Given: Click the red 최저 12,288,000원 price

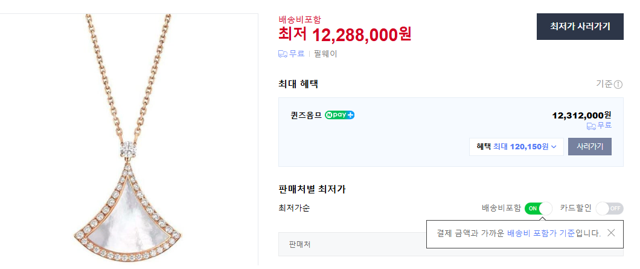Looking at the screenshot, I should pos(345,33).
